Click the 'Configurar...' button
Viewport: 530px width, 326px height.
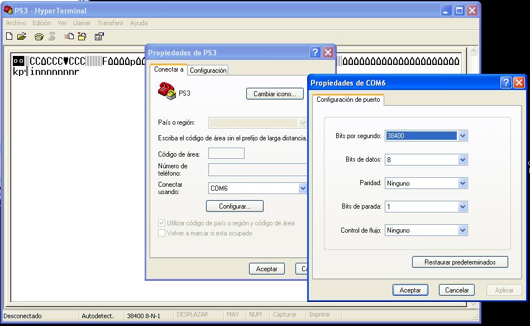tap(235, 206)
